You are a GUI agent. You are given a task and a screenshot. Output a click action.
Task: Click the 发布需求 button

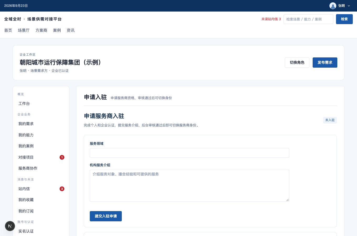(x=325, y=62)
